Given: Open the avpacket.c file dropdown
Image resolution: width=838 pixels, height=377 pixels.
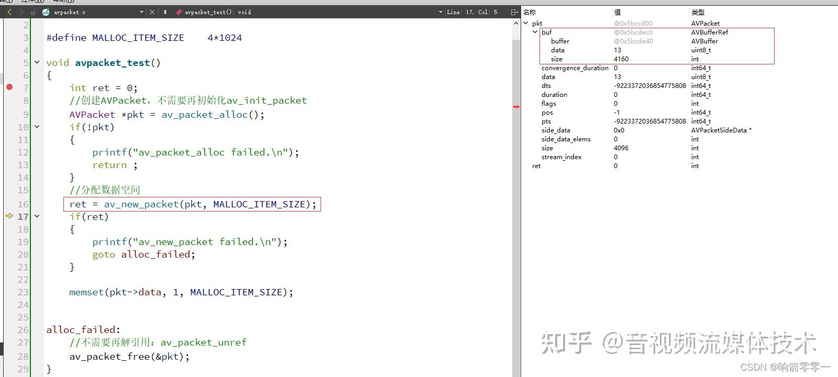Looking at the screenshot, I should 141,12.
